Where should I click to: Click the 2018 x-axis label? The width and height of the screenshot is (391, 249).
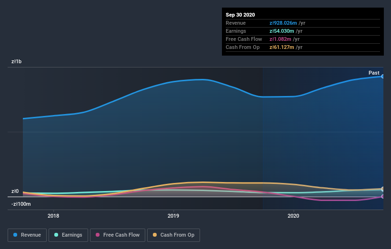point(53,216)
